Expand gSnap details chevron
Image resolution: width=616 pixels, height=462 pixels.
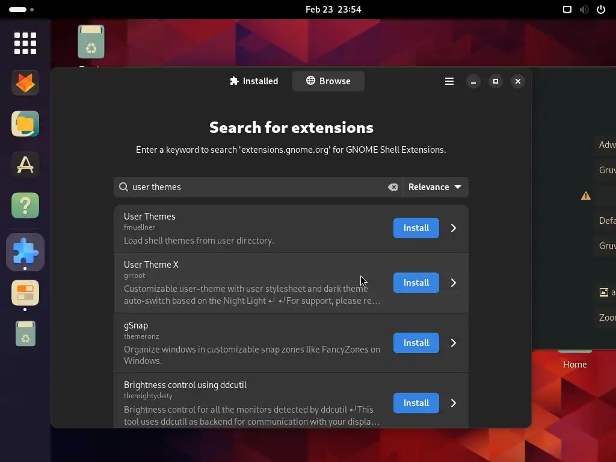[x=454, y=343]
